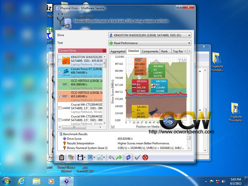Click the red 455.915M chart legend box
This screenshot has width=248, height=186.
140,86
